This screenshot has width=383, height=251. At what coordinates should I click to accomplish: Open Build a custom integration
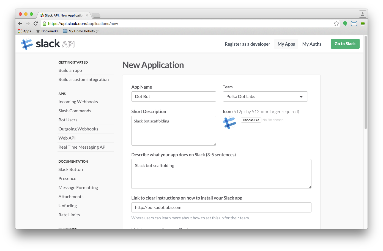click(x=84, y=80)
